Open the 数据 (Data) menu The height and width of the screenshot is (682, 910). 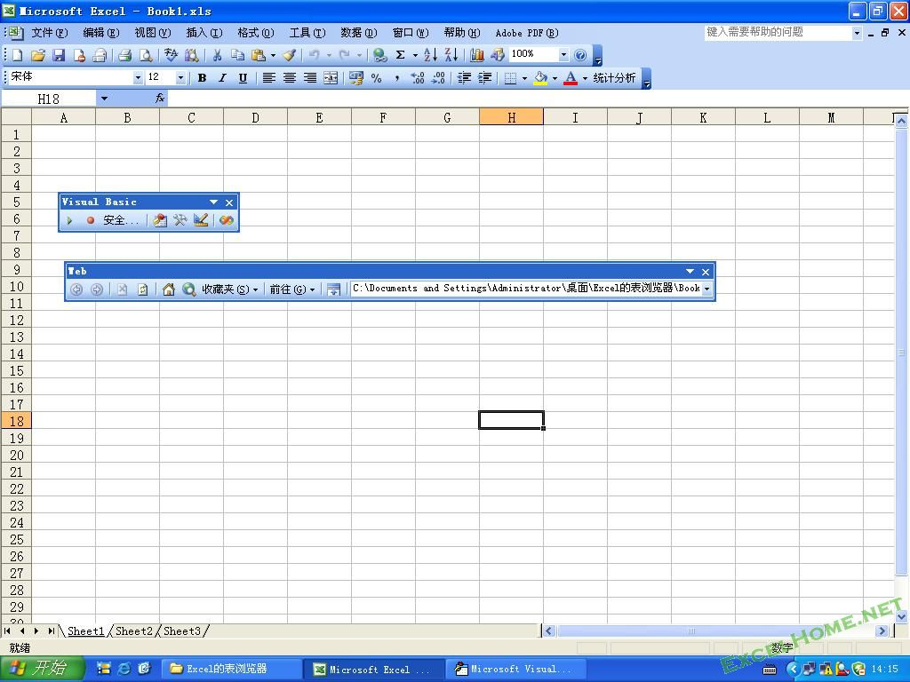coord(359,33)
